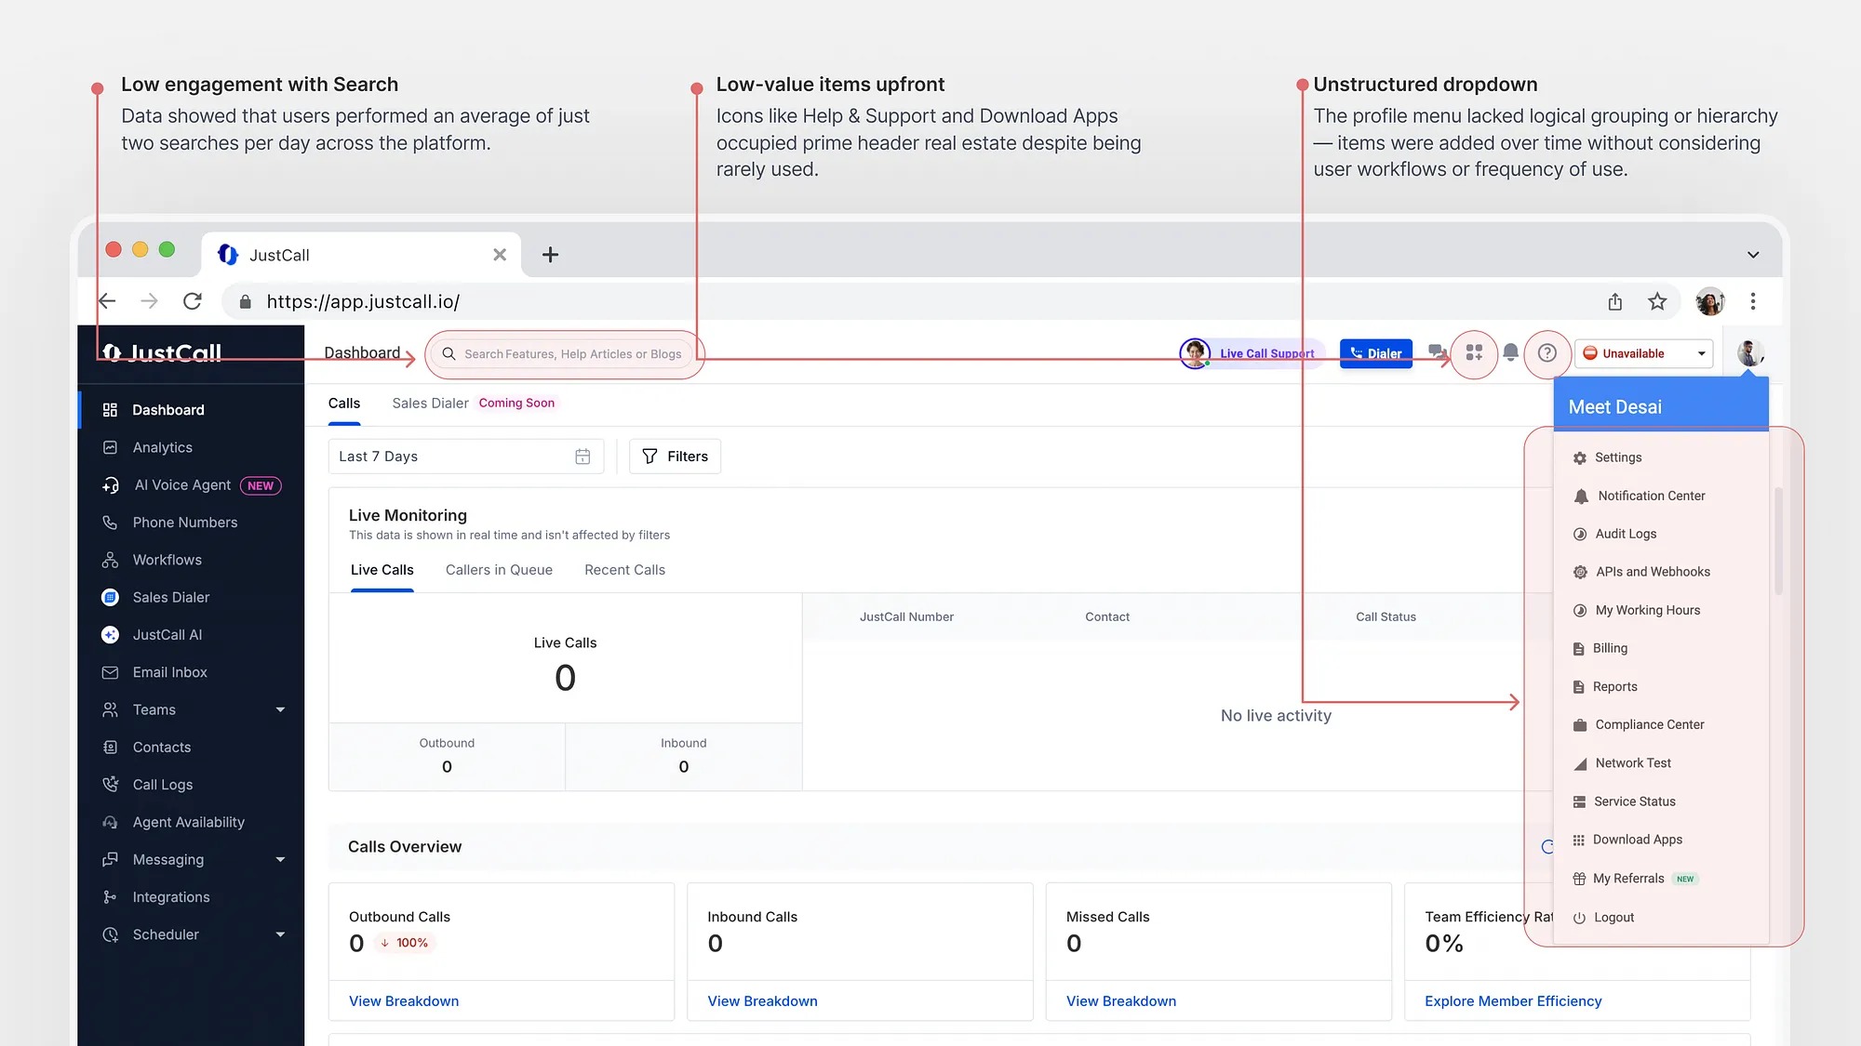Screen dimensions: 1861x1046
Task: Select Billing in the profile menu
Action: pos(1610,649)
